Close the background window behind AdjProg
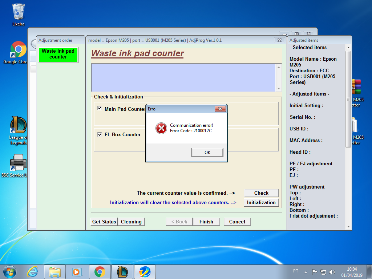The image size is (372, 279). coord(308,34)
